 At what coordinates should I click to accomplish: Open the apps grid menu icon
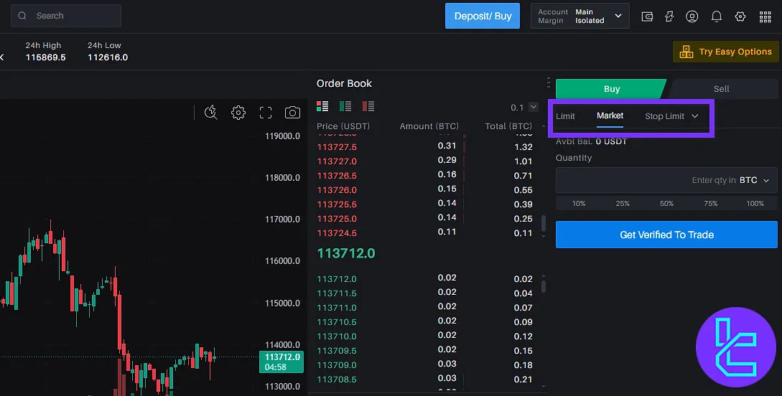765,17
